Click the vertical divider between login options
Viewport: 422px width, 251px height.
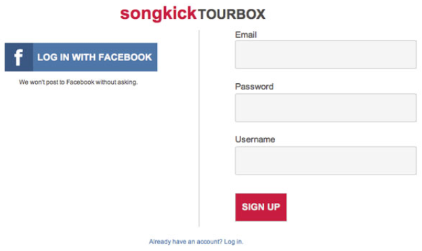click(x=199, y=129)
